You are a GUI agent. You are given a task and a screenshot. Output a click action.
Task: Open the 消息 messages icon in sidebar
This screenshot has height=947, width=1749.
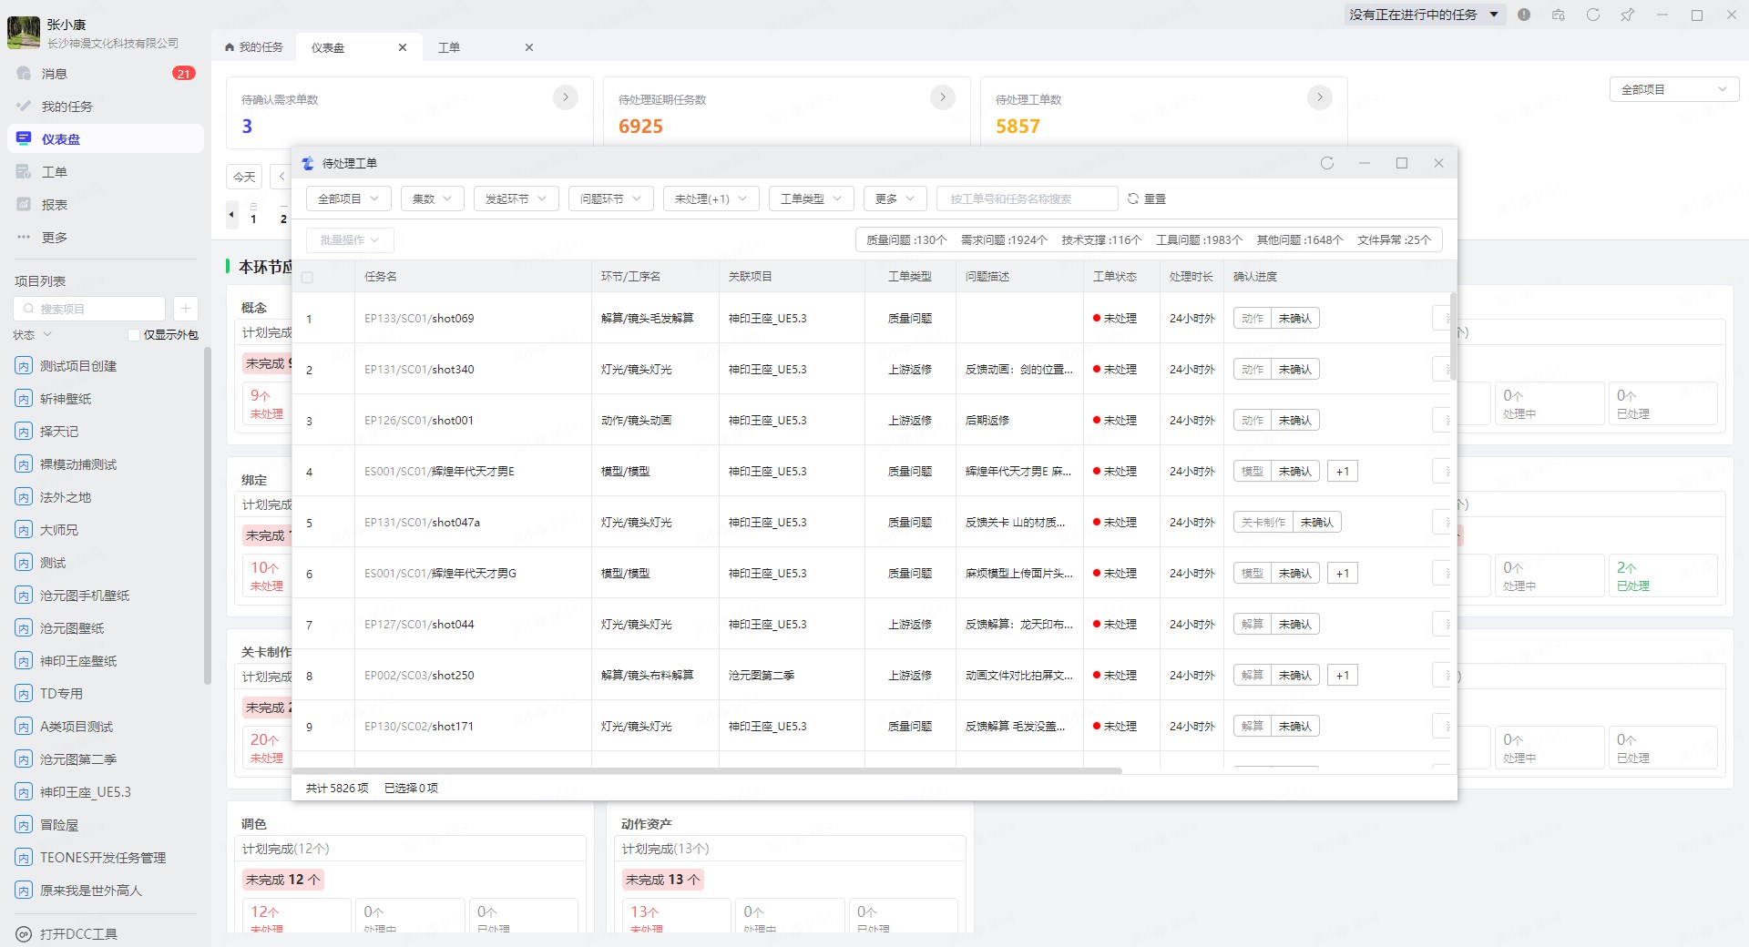[25, 74]
